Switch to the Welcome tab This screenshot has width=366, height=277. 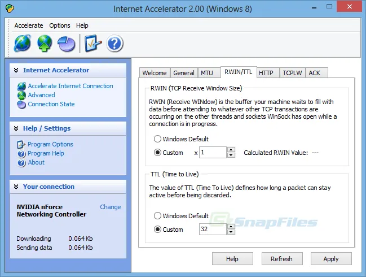(155, 73)
